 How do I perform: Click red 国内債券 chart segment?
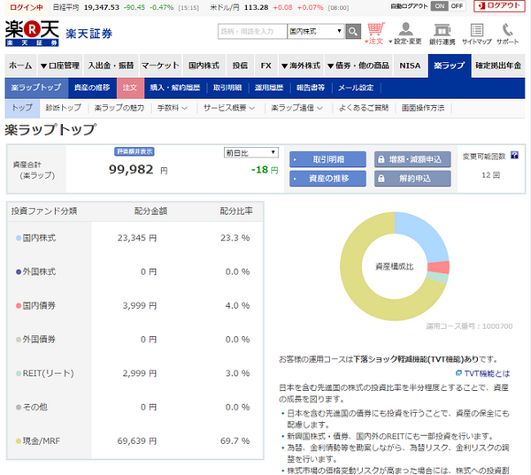439,267
